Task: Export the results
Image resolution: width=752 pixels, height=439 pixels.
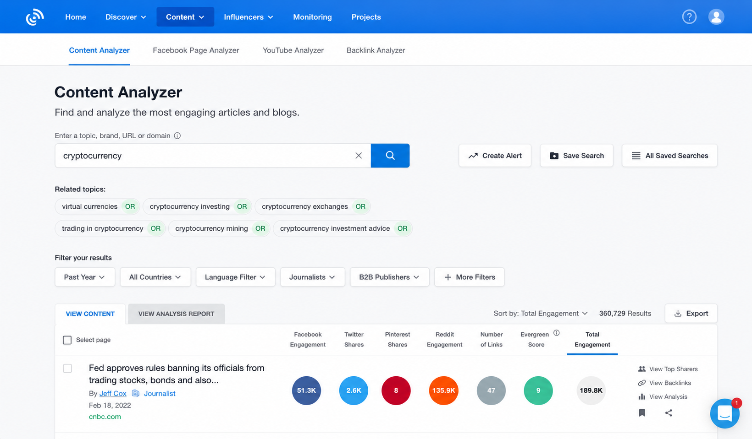Action: pos(691,314)
